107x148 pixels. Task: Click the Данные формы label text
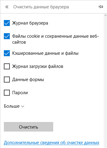[28, 80]
